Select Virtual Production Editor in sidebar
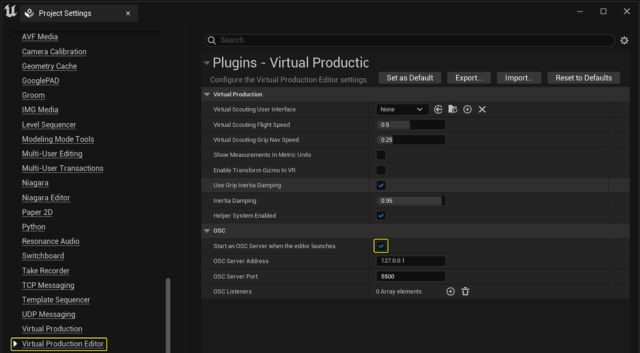 [x=59, y=344]
